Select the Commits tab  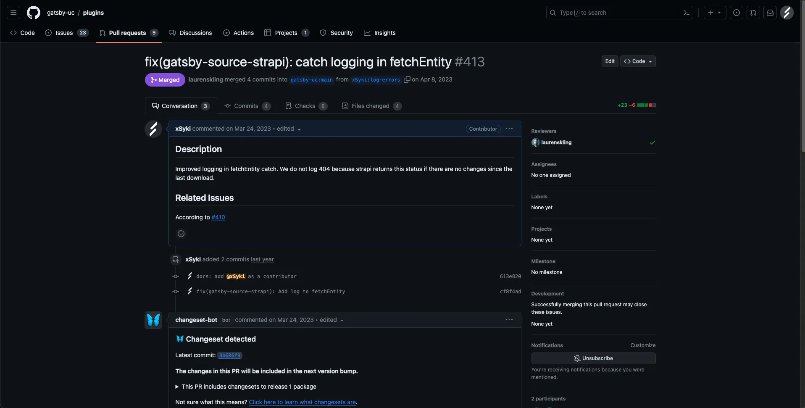[247, 106]
